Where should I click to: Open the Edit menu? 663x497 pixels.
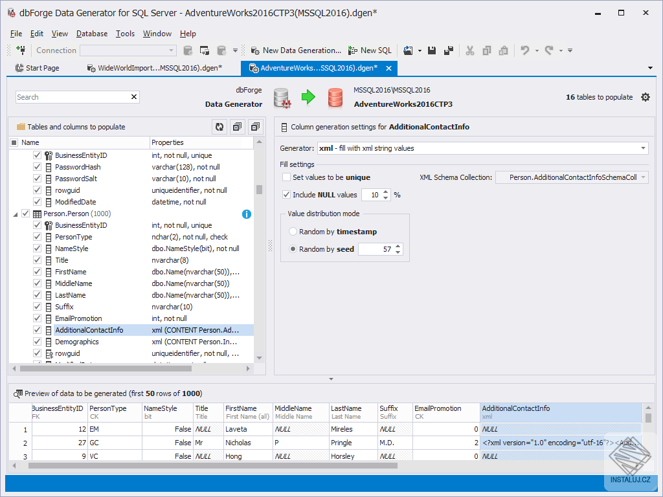pyautogui.click(x=37, y=34)
